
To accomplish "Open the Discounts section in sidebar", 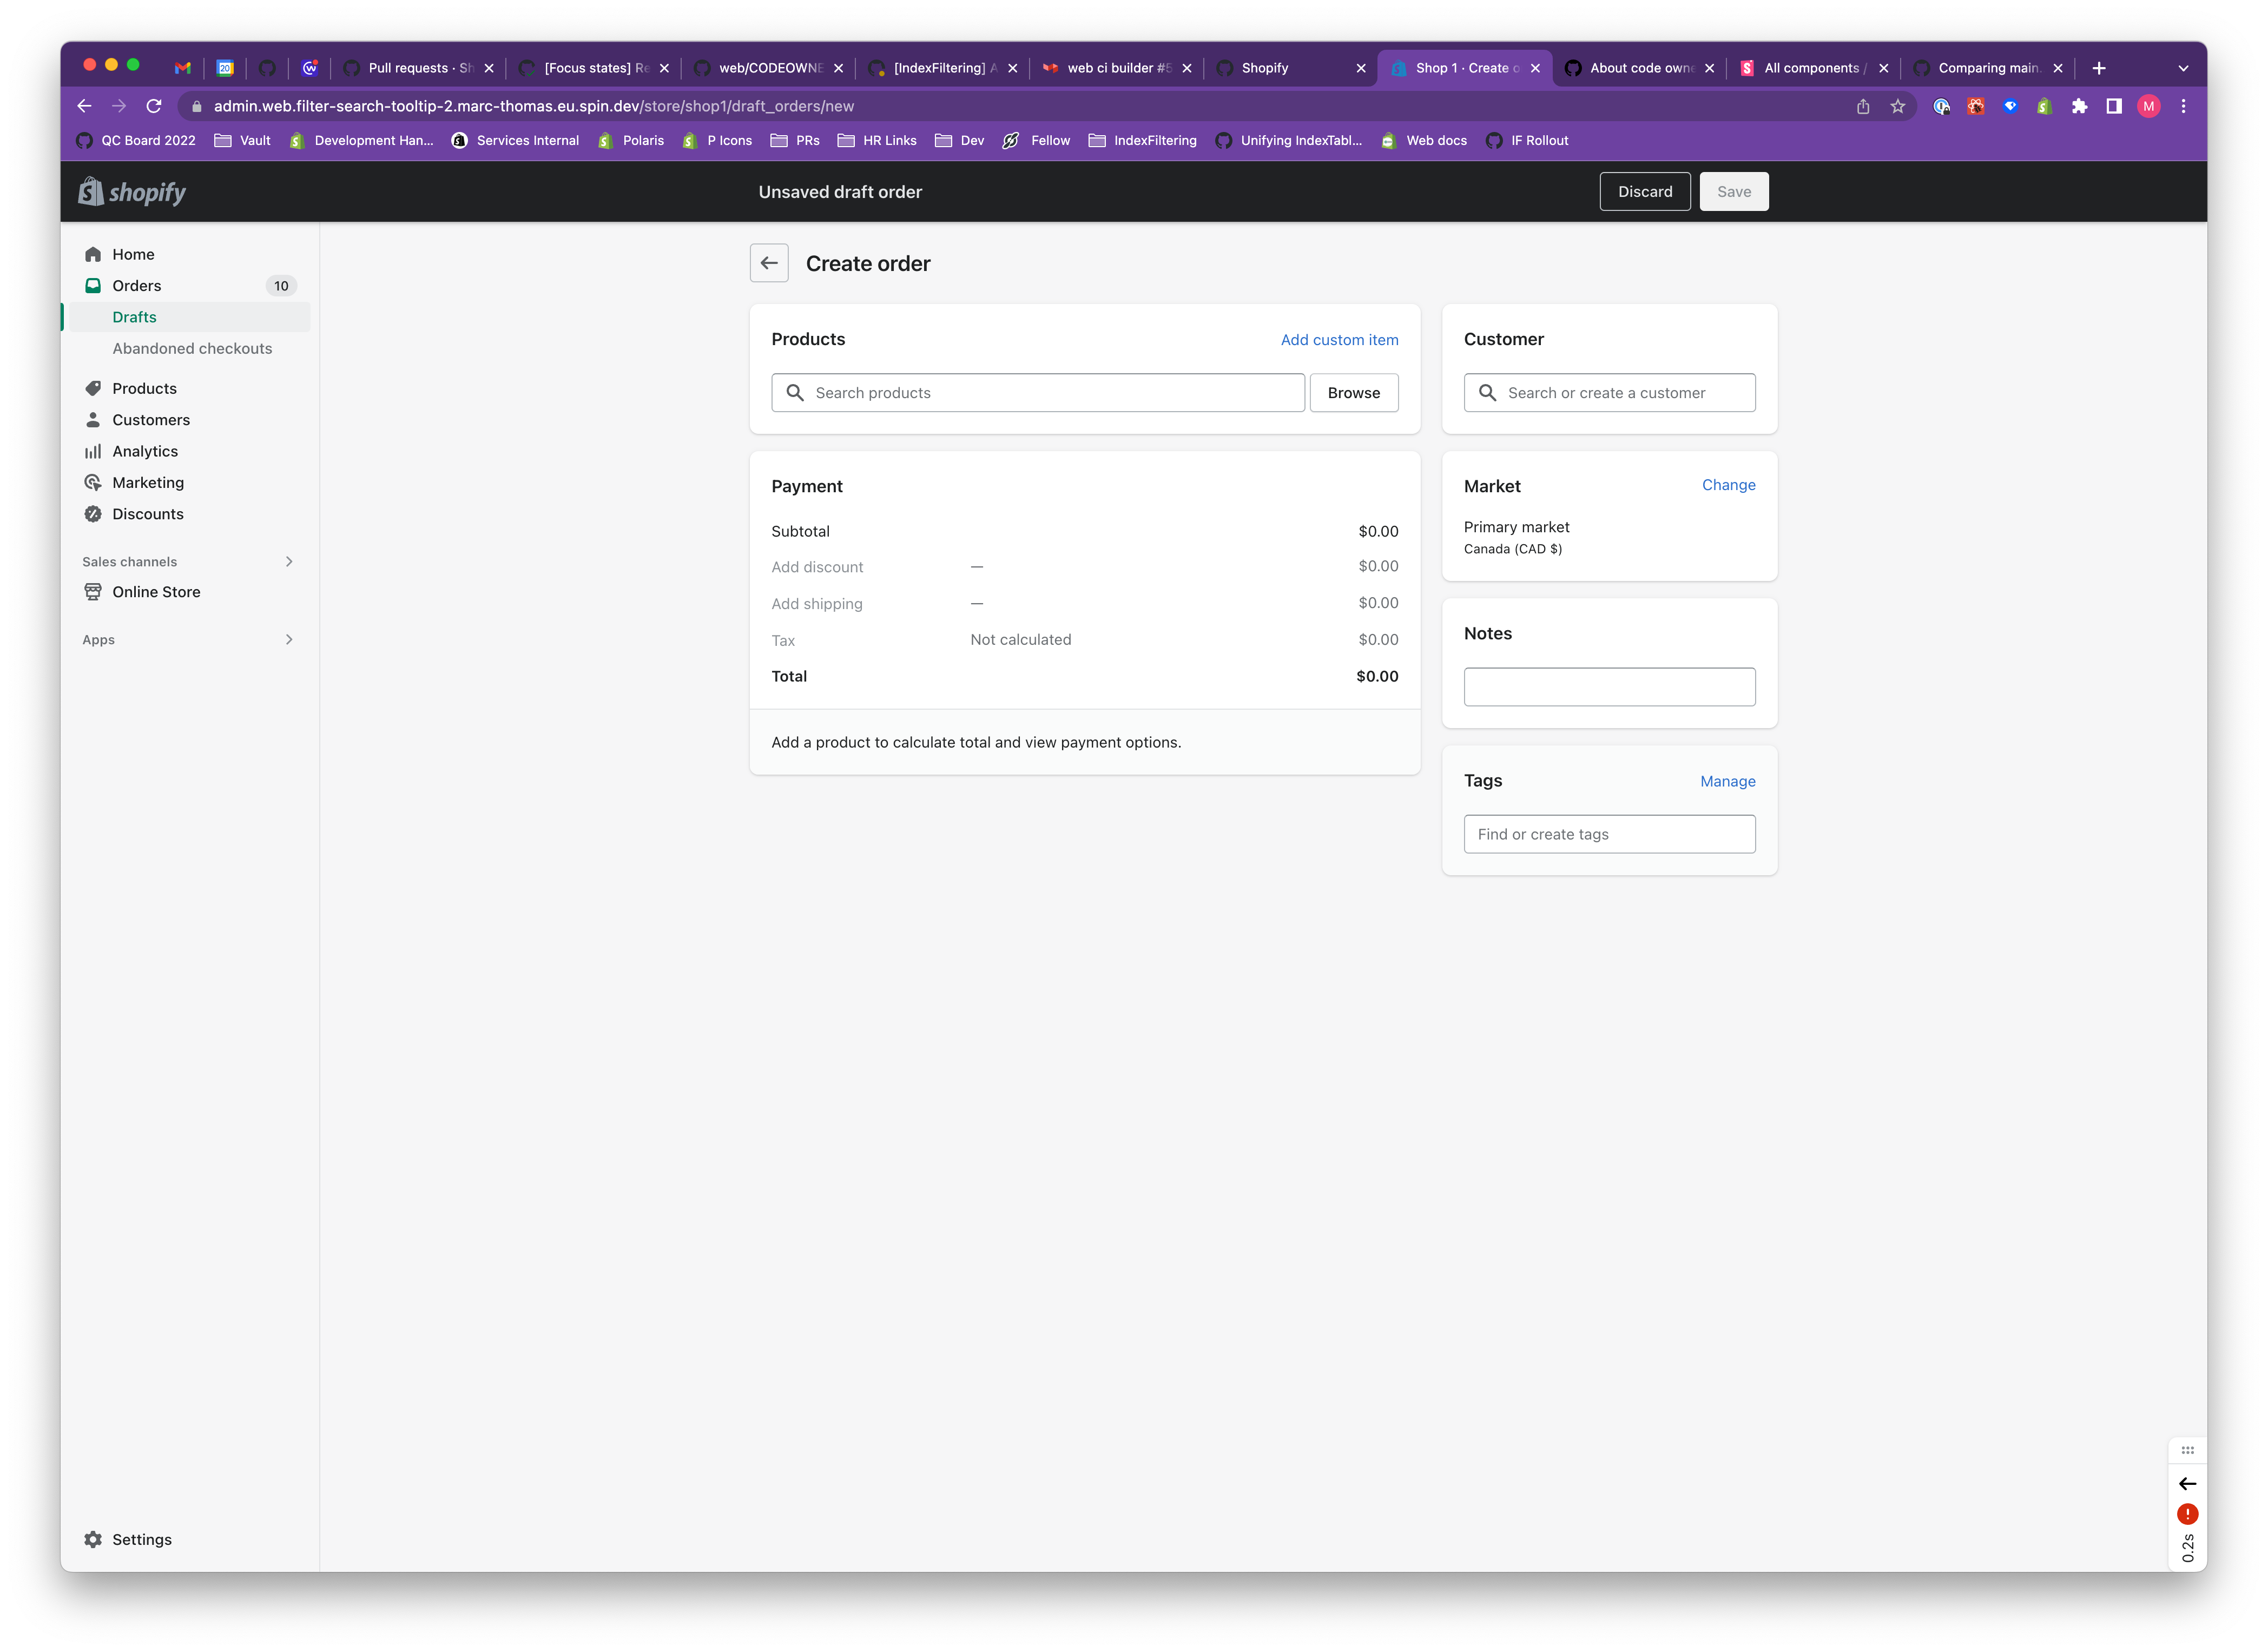I will pos(147,514).
